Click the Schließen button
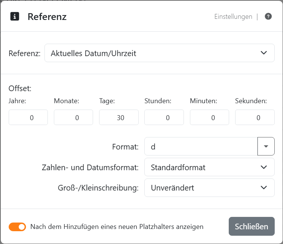Image resolution: width=283 pixels, height=244 pixels. click(252, 226)
